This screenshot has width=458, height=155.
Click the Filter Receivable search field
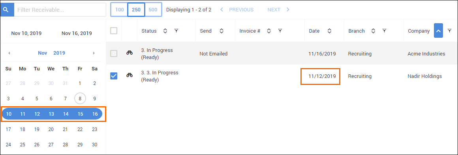point(60,9)
